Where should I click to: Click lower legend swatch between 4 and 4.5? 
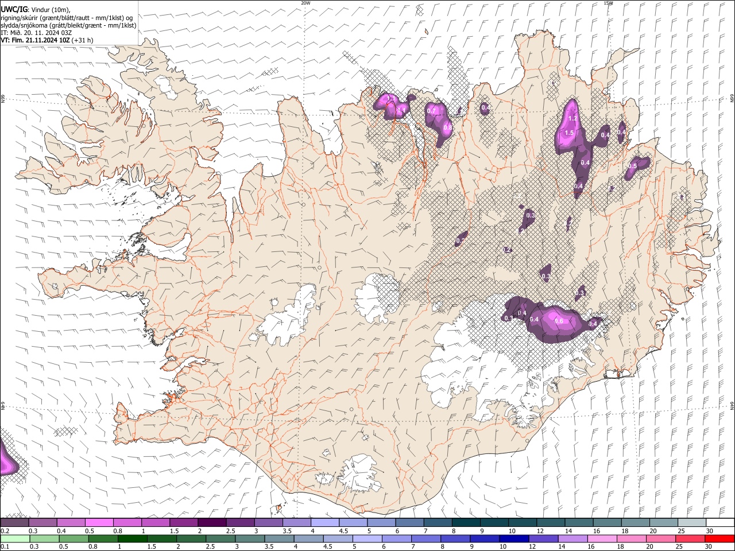[308, 538]
